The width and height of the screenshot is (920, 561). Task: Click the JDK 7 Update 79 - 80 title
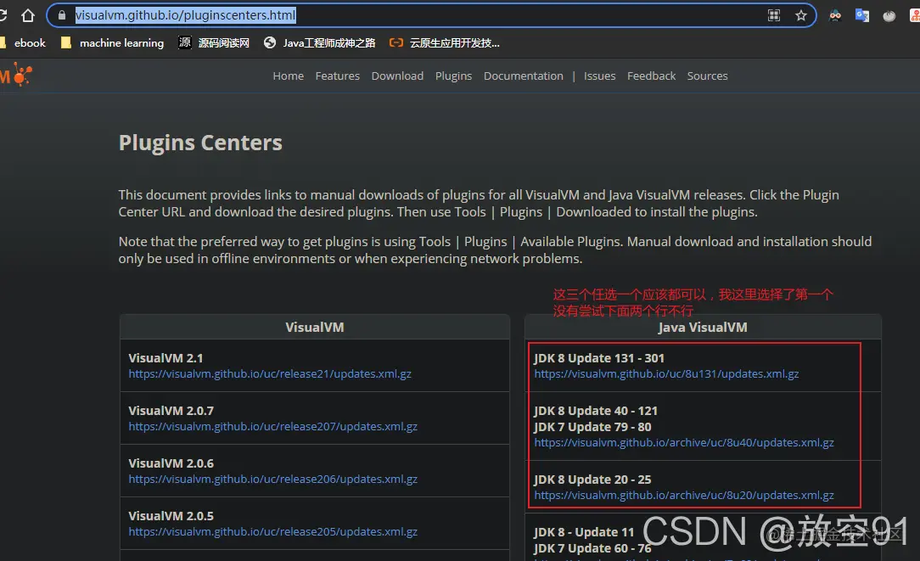click(592, 427)
